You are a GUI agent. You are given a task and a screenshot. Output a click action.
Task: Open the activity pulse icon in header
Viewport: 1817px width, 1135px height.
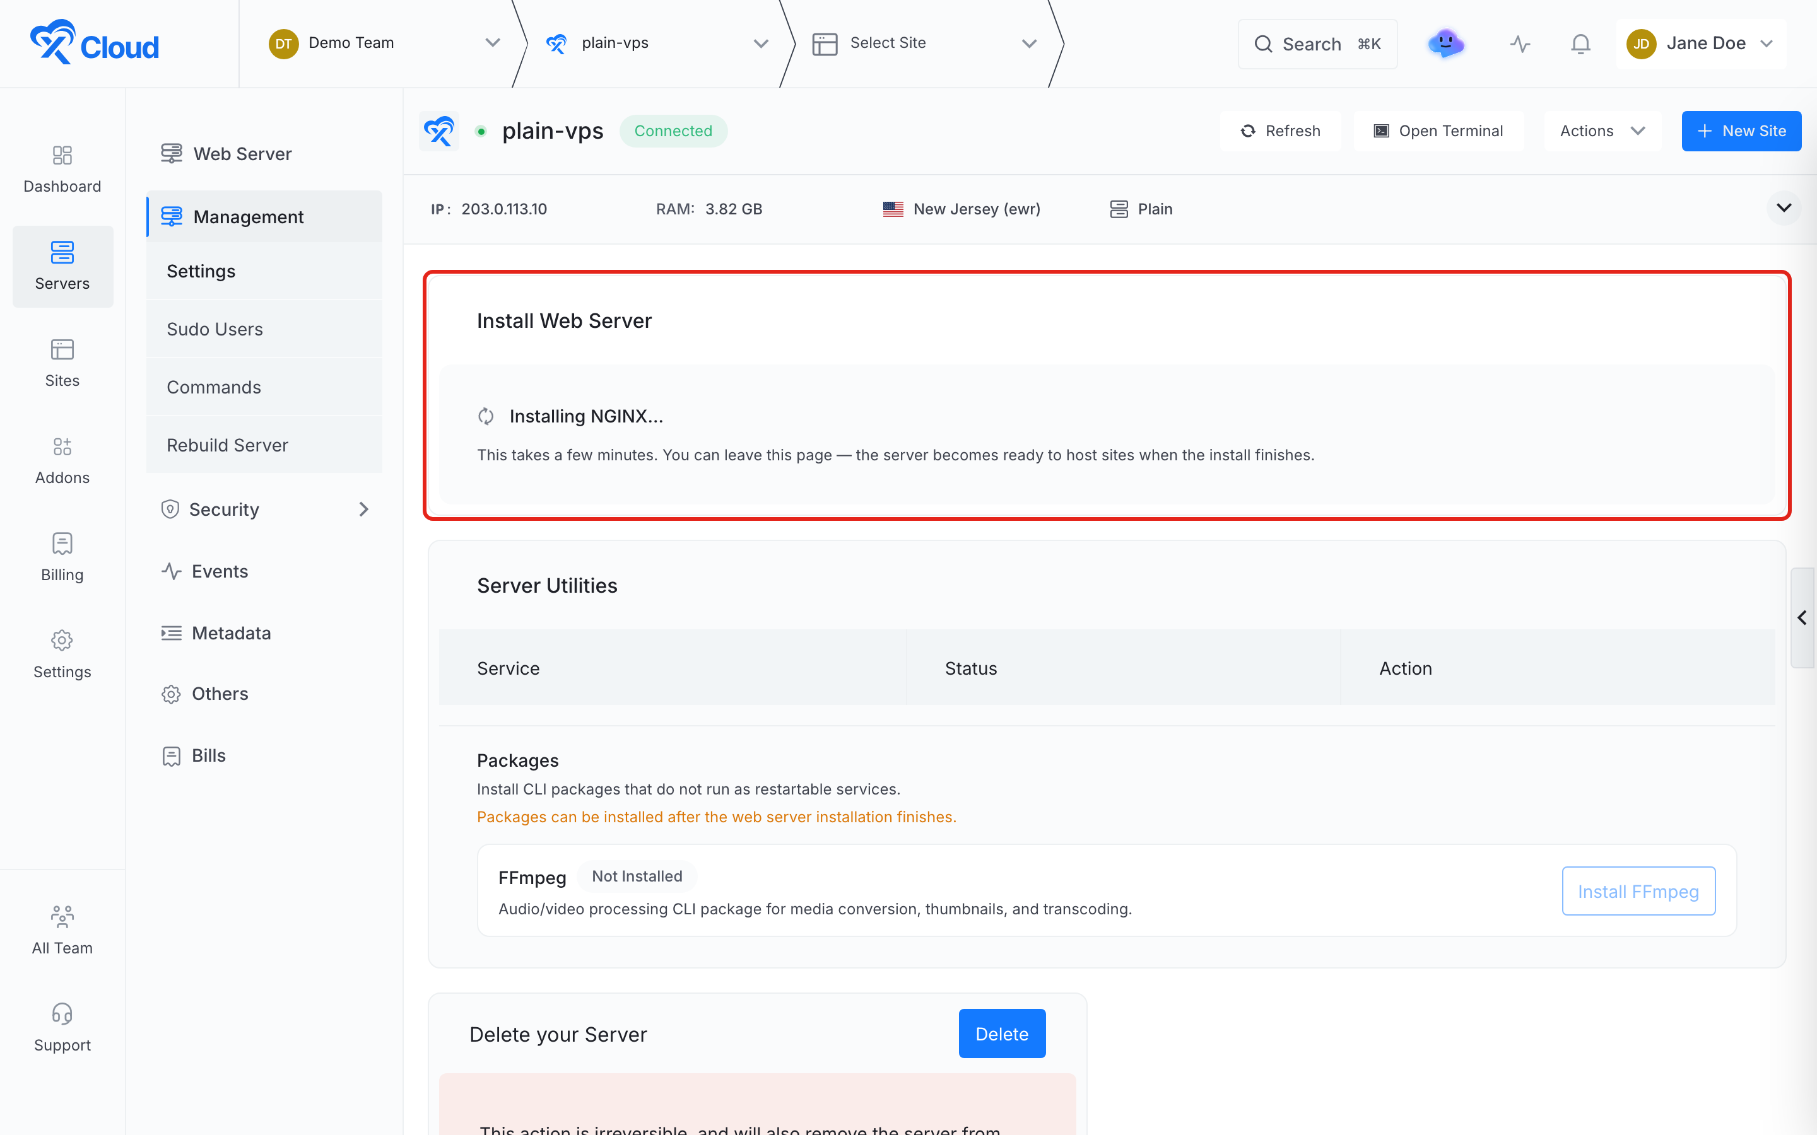tap(1520, 44)
